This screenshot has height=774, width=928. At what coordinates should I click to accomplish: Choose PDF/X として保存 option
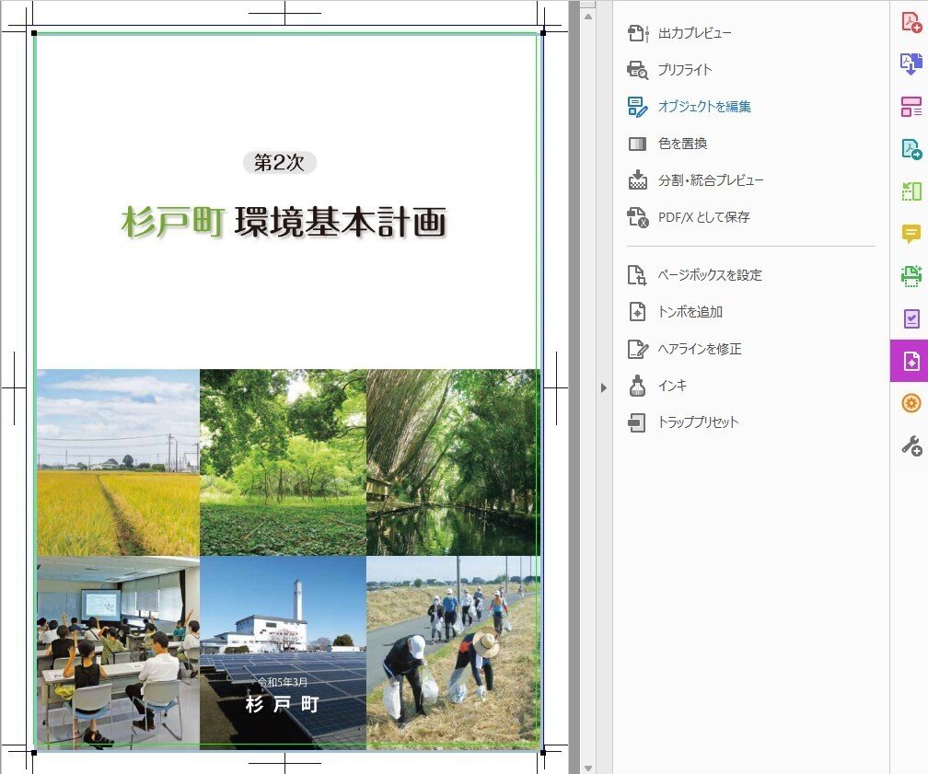click(689, 217)
